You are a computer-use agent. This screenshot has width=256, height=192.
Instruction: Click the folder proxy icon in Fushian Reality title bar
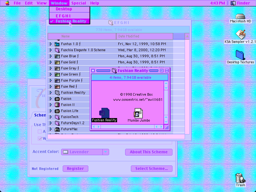pyautogui.click(x=114, y=71)
